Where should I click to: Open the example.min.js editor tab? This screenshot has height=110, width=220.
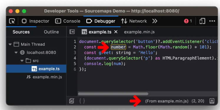(139, 32)
